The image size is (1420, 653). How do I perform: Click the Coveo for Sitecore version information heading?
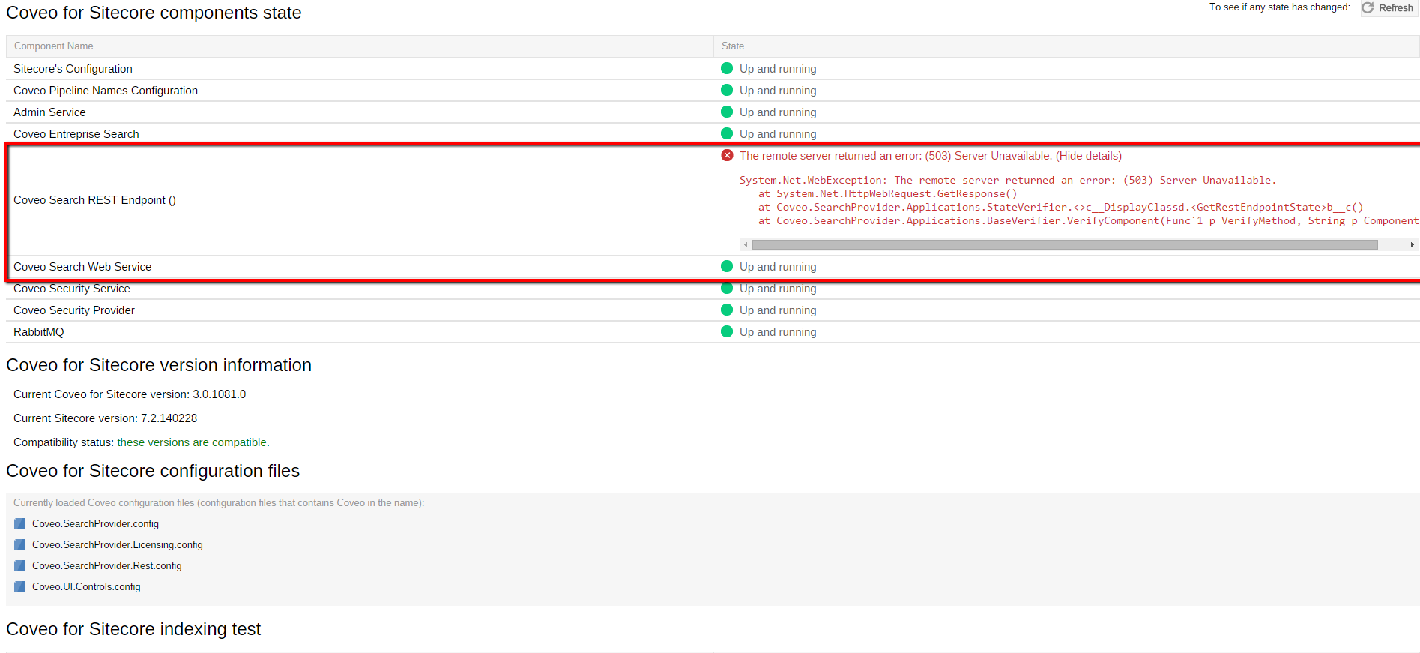(x=159, y=365)
